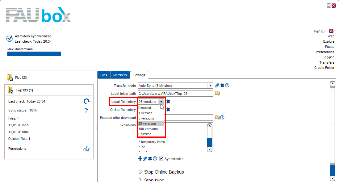Screen dimensions: 339x185
Task: Browse folder icon for Execute after download
Action: coord(217,117)
